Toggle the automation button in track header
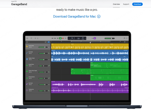Image resolution: width=151 pixels, height=112 pixels. tap(46, 42)
